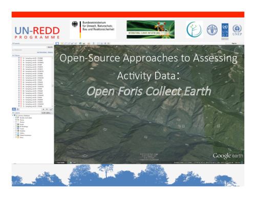
Task: Collapse the Primary Database tree node
Action: click(13, 115)
